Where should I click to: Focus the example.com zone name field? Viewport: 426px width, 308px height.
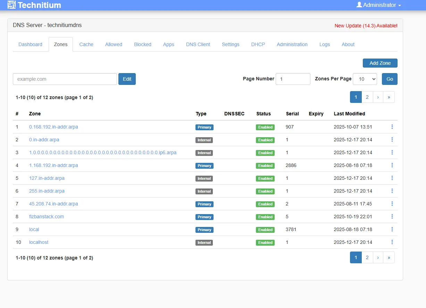(65, 79)
